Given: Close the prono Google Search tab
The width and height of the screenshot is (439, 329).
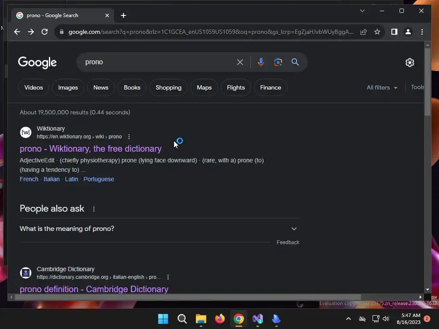Looking at the screenshot, I should (x=107, y=15).
